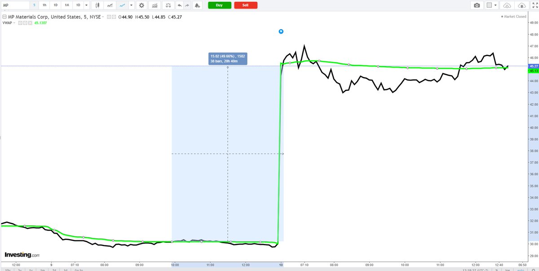Select the 1m date range
Image resolution: width=539 pixels, height=271 pixels.
point(42,270)
